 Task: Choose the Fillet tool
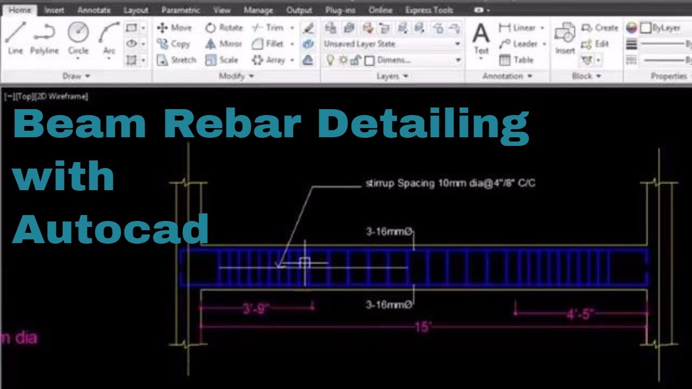pyautogui.click(x=268, y=44)
